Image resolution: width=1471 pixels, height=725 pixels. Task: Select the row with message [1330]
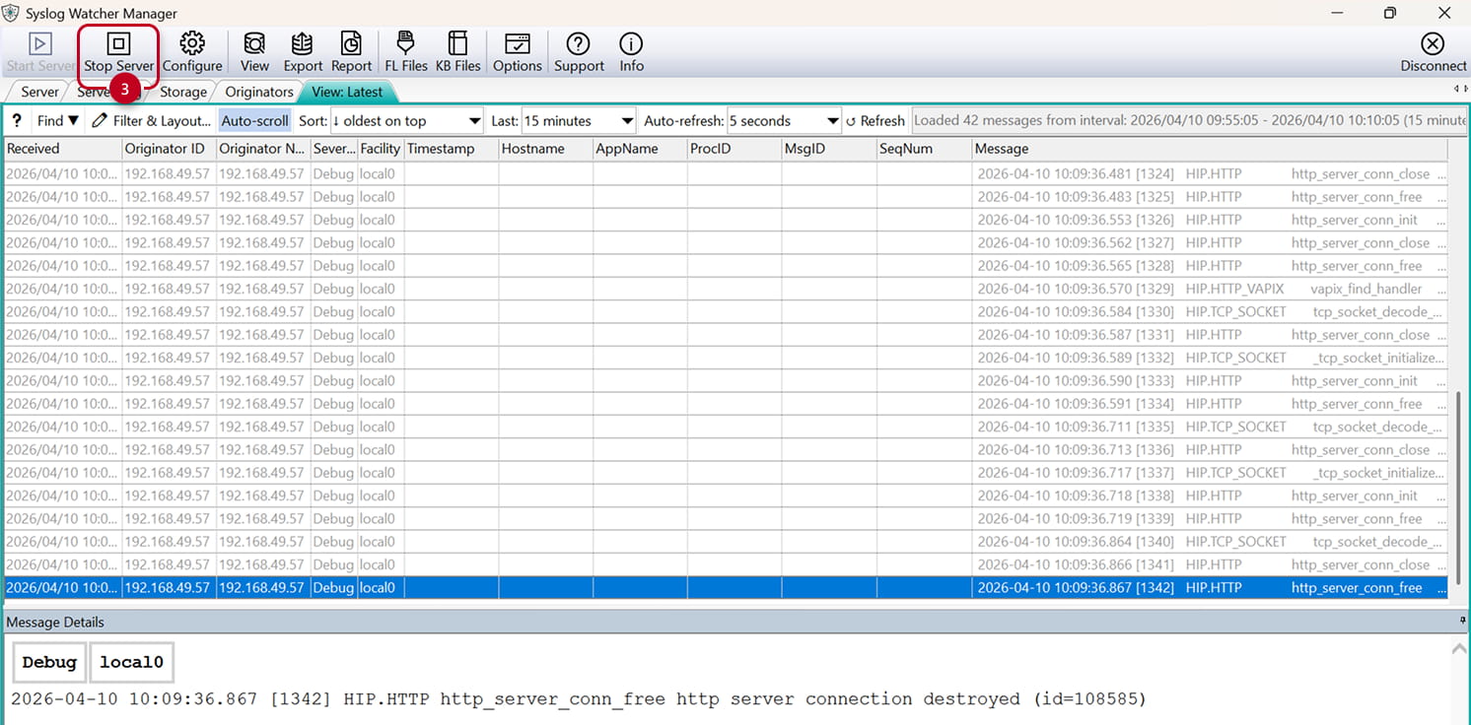726,311
